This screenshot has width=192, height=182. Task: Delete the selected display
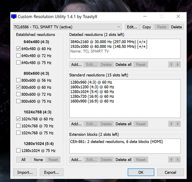tap(176, 27)
